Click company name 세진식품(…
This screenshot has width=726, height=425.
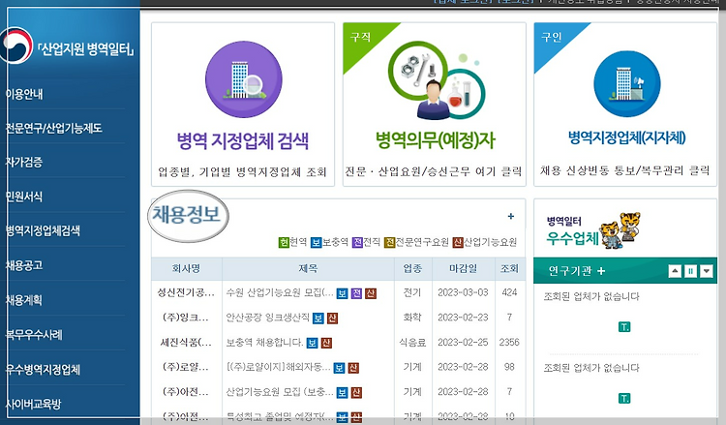(186, 343)
